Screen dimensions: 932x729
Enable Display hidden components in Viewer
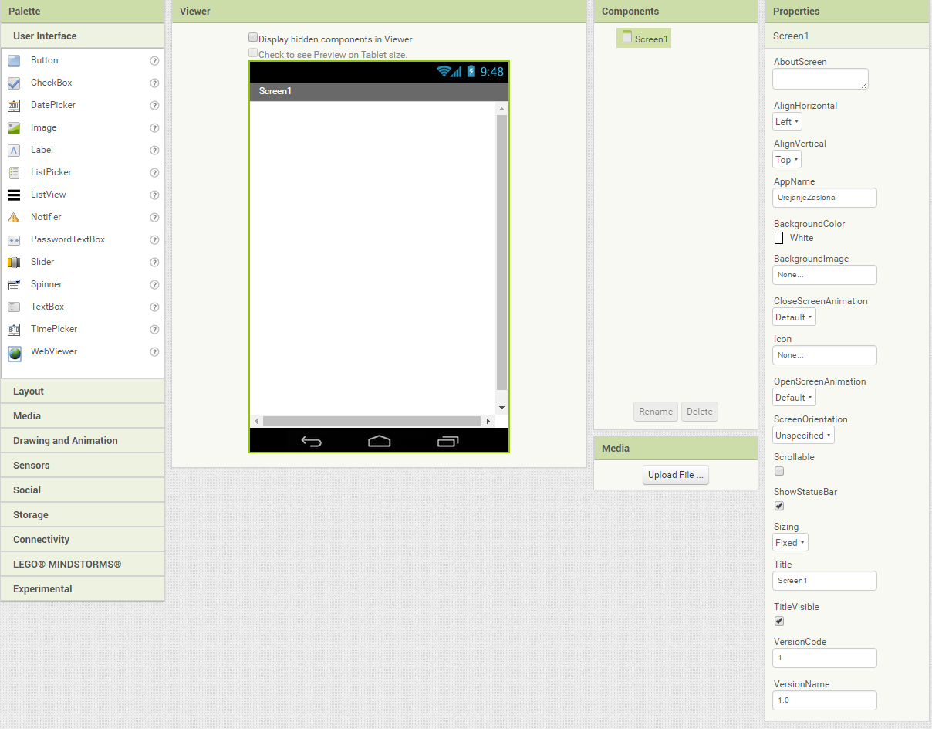coord(253,38)
